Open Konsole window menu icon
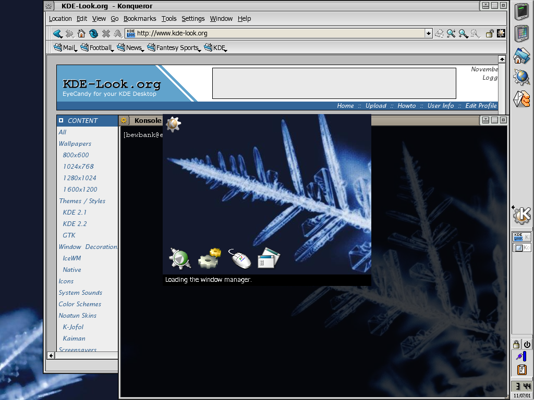Viewport: 534px width, 400px height. click(x=123, y=120)
